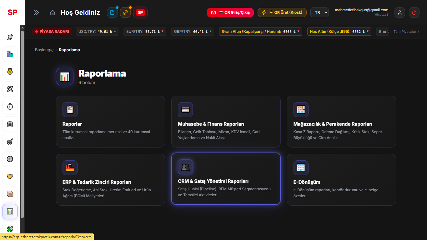Open the E-Dönüşüm card
Viewport: 427px width, 240px height.
tap(341, 180)
